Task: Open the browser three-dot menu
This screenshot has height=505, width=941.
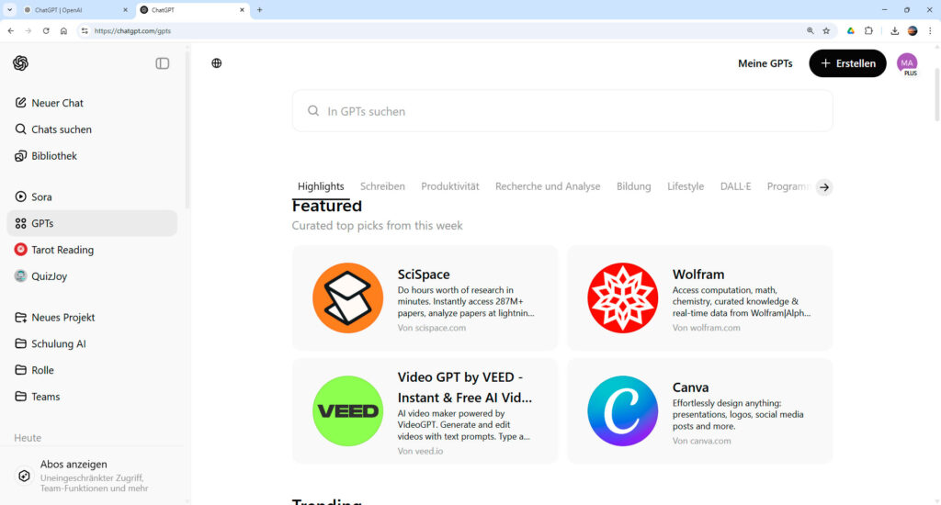Action: pos(930,30)
